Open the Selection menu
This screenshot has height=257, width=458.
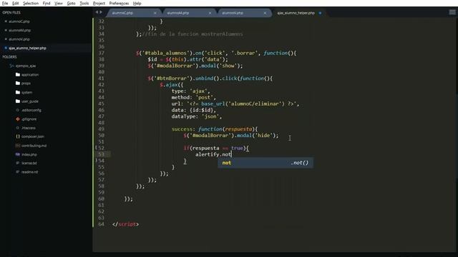pyautogui.click(x=31, y=4)
